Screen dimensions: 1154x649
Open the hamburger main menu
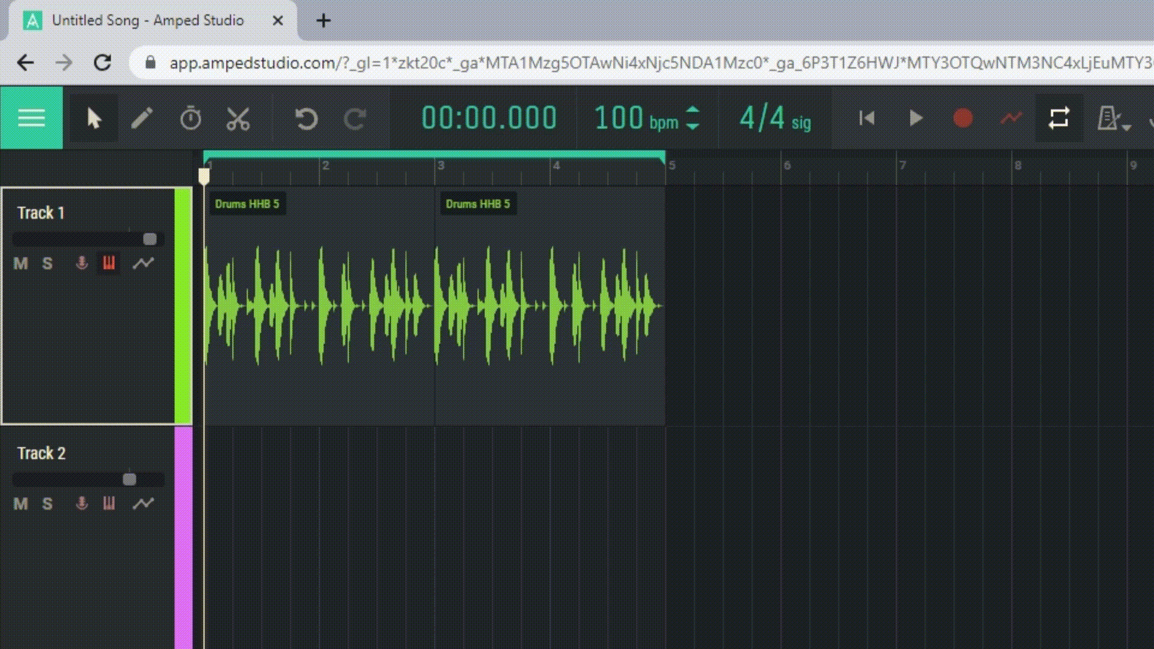31,118
